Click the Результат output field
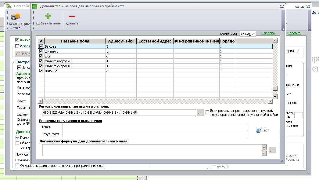The image size is (319, 180). point(155,134)
